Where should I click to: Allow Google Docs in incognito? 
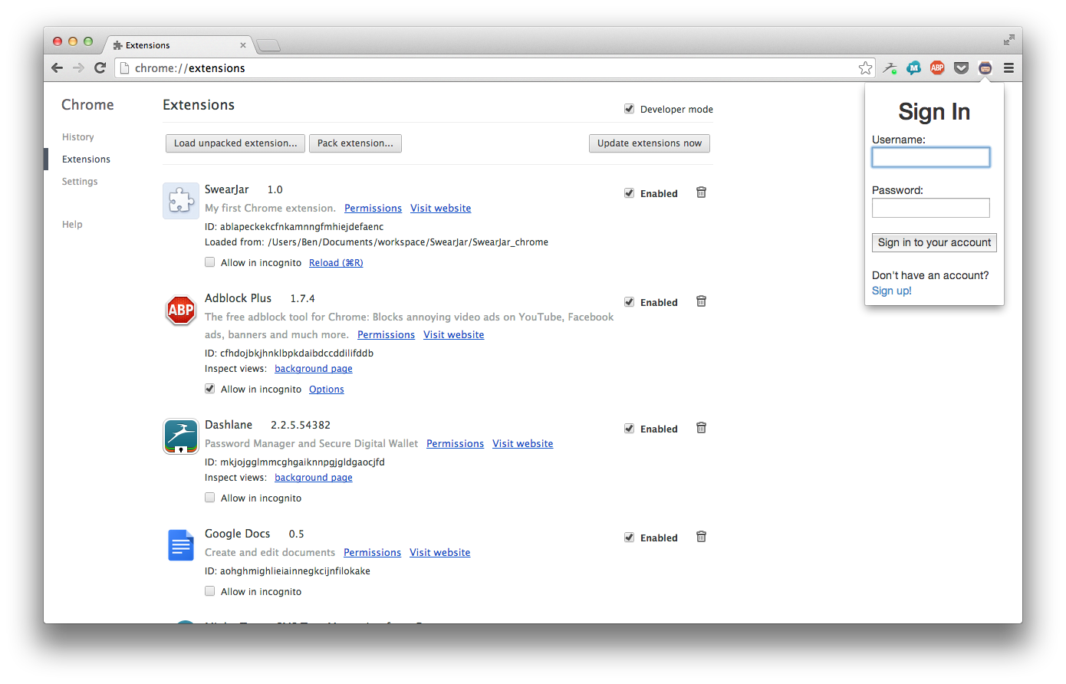pos(209,591)
